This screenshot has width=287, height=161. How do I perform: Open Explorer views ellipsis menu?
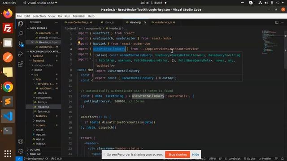click(56, 22)
